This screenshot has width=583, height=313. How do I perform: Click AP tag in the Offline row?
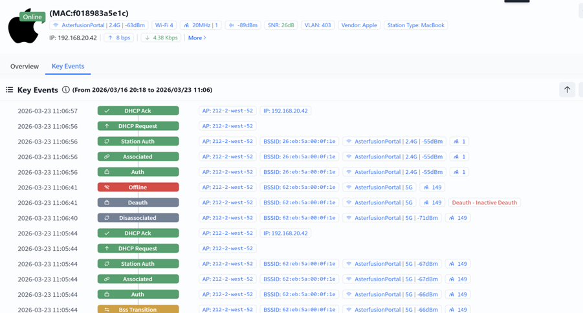(x=228, y=187)
